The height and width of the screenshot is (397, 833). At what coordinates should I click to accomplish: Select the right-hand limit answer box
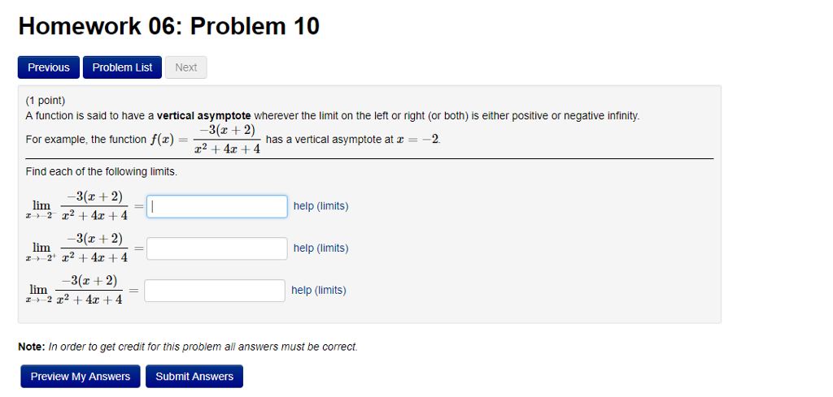coord(216,248)
